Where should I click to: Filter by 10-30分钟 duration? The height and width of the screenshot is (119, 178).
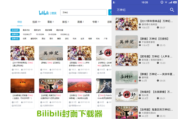[x=40, y=35]
